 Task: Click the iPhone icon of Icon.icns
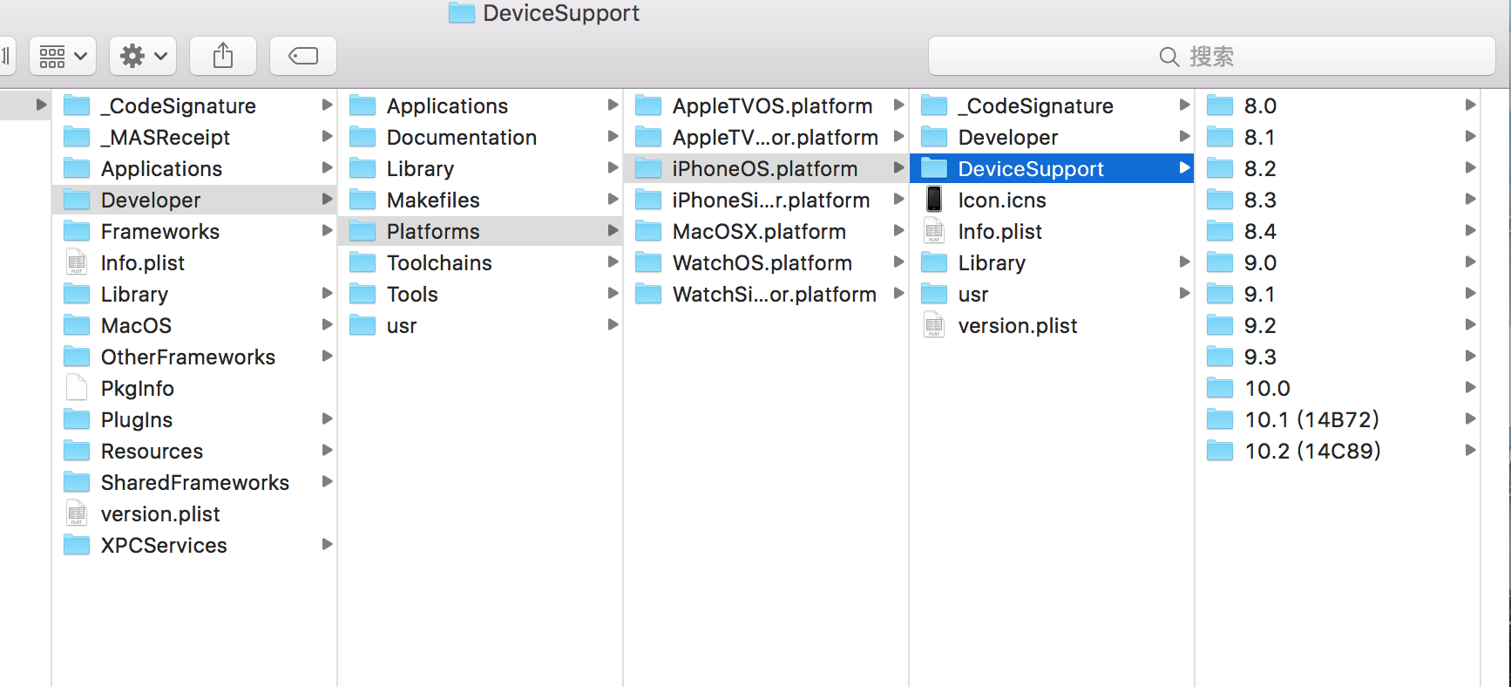pyautogui.click(x=934, y=200)
